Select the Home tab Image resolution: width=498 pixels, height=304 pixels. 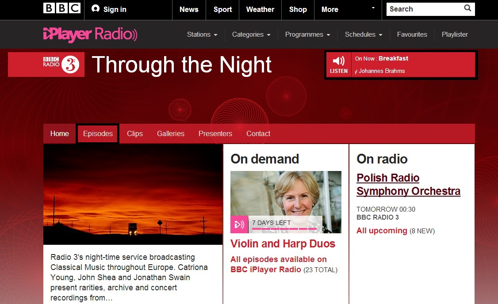pyautogui.click(x=59, y=133)
